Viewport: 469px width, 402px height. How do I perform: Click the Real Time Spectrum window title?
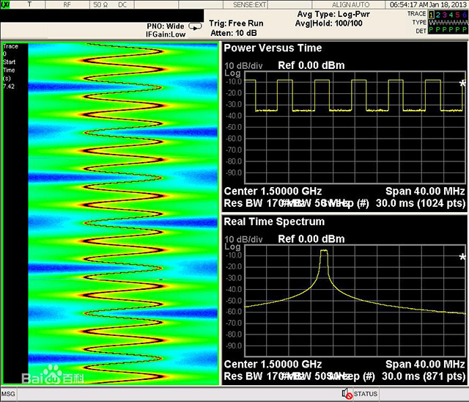(x=274, y=222)
